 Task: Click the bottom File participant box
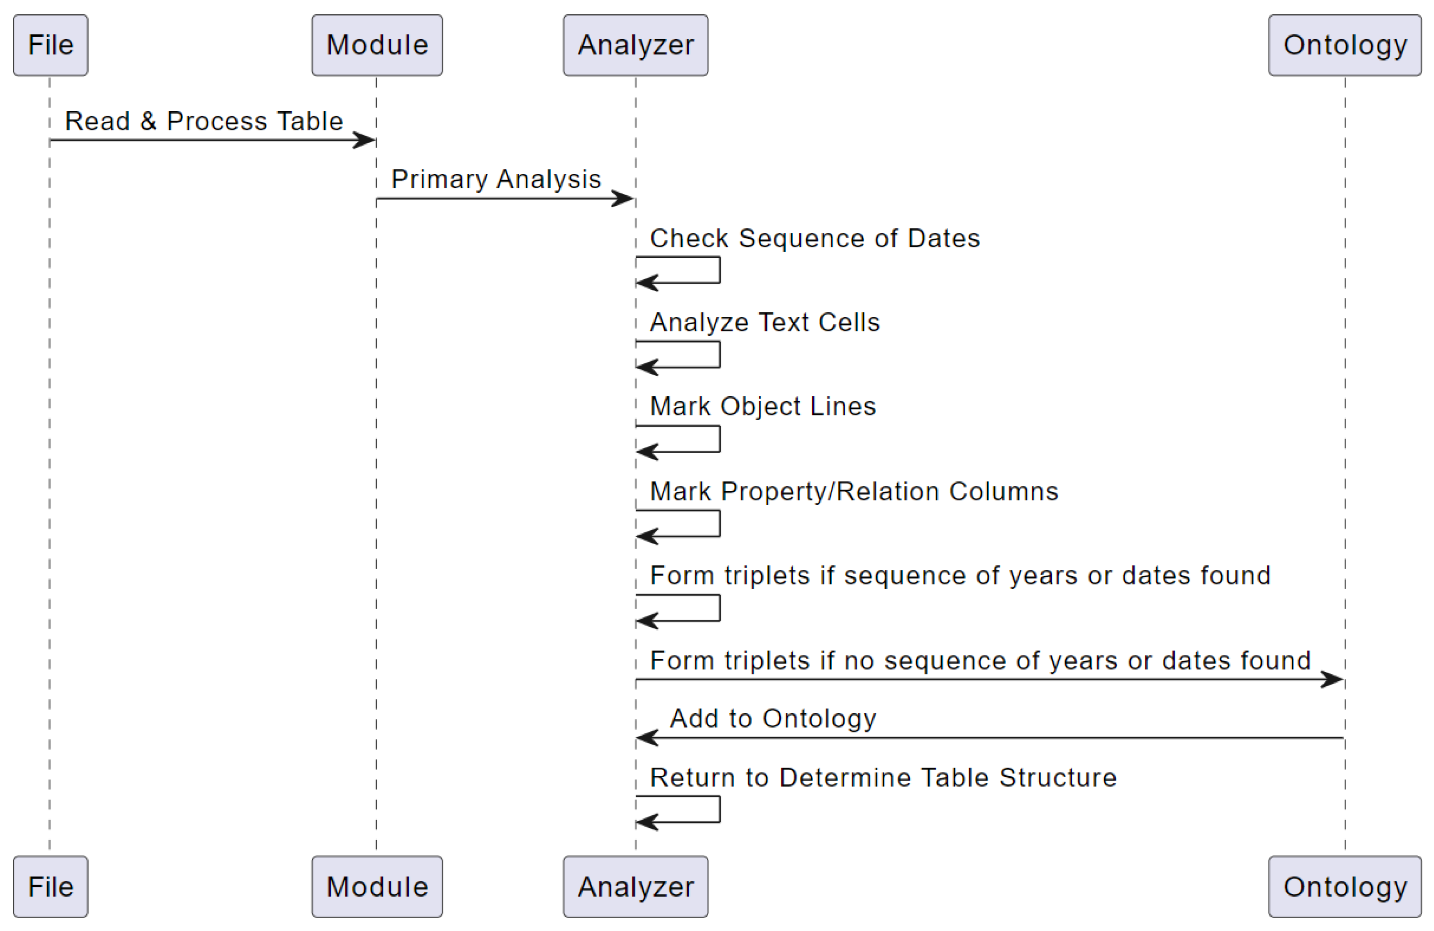(51, 887)
